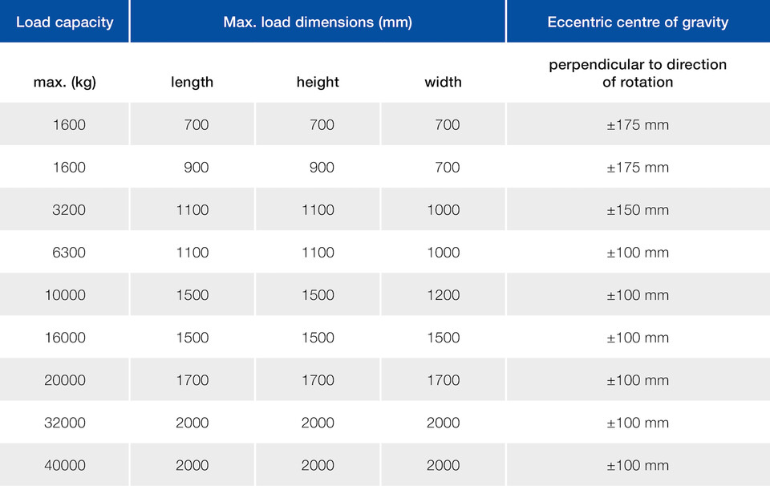Click the 32000 load capacity cell
This screenshot has height=486, width=770.
64,423
